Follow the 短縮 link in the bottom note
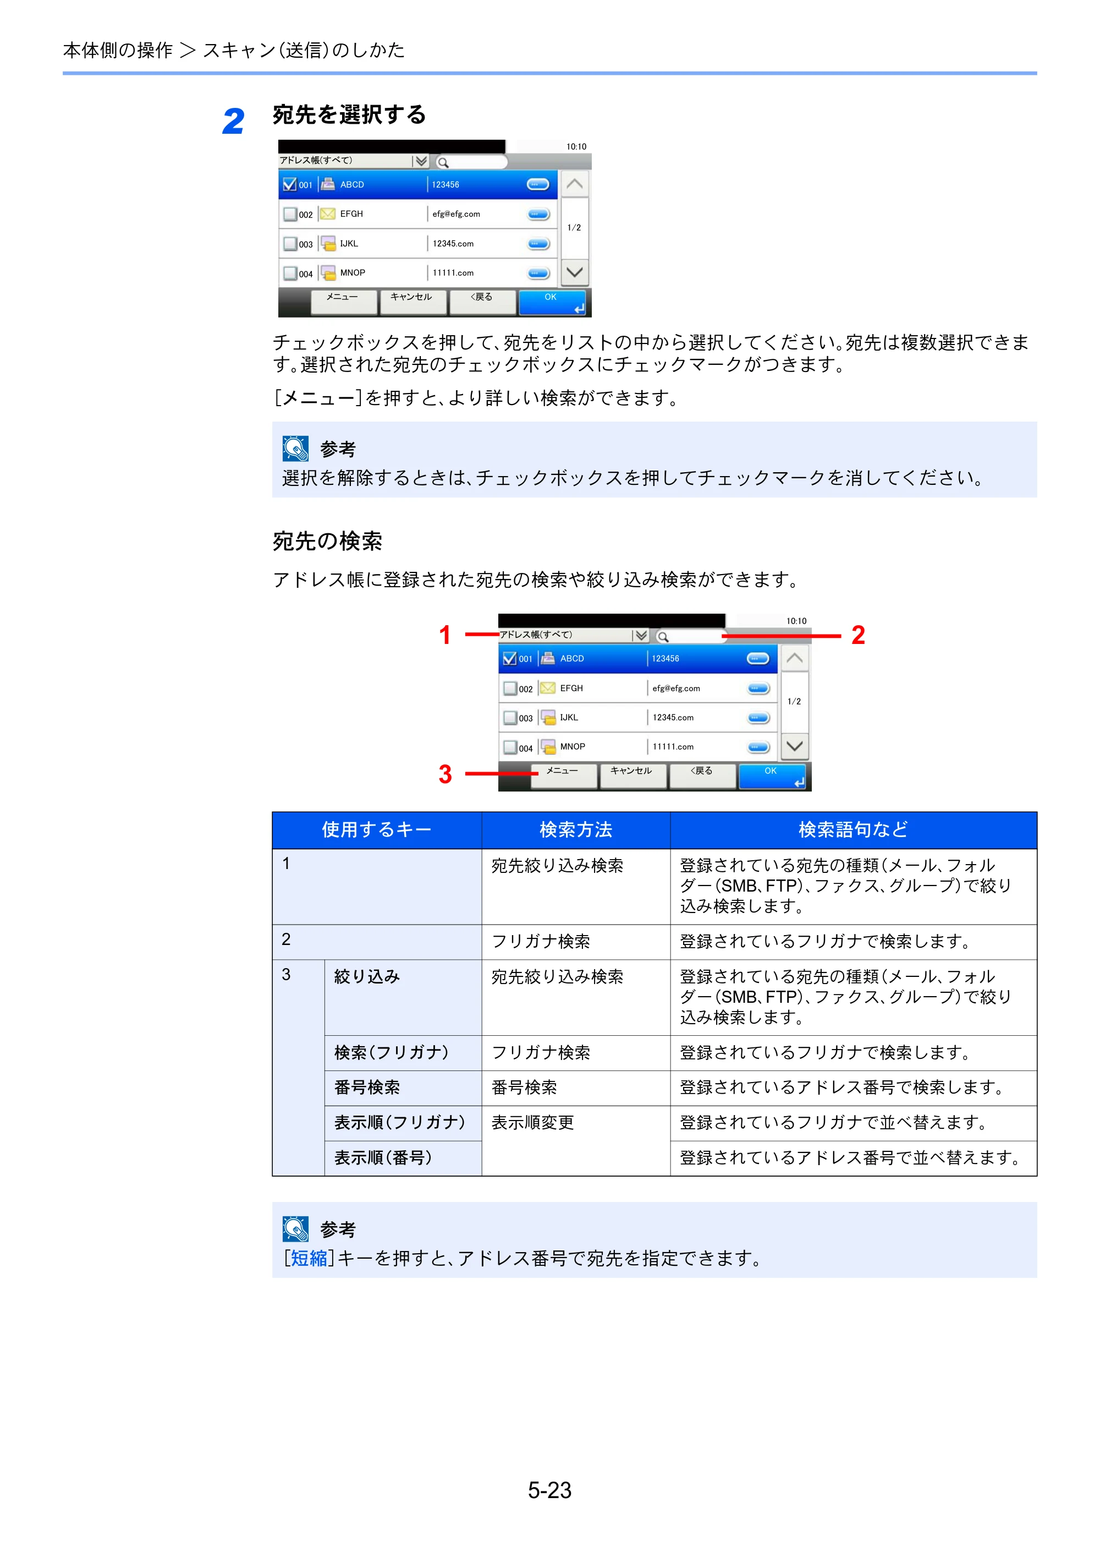 click(x=309, y=1259)
